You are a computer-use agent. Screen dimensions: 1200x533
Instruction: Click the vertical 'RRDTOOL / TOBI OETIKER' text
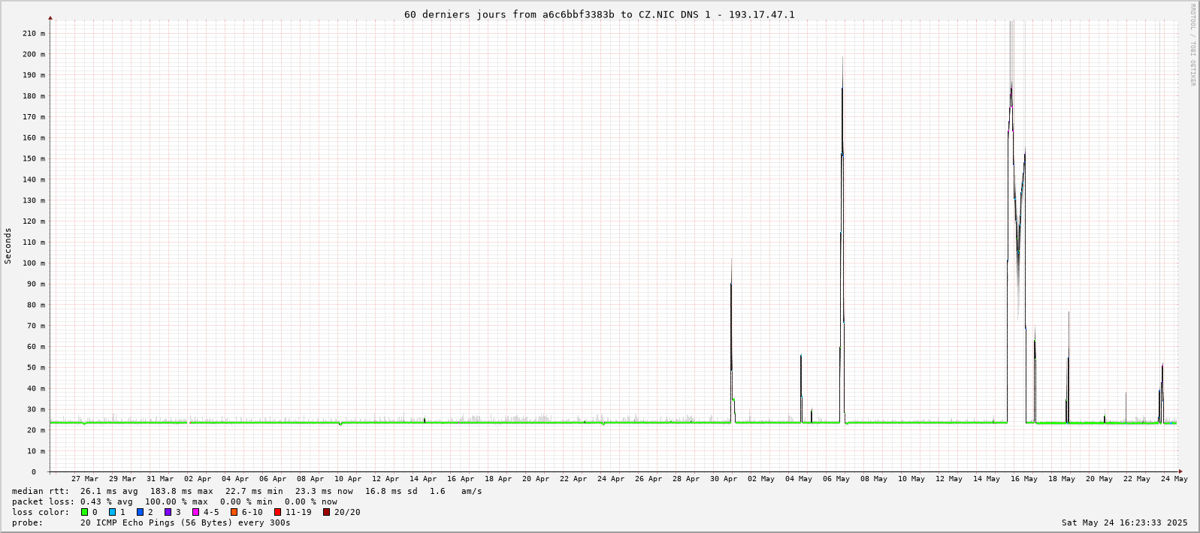pyautogui.click(x=1192, y=45)
